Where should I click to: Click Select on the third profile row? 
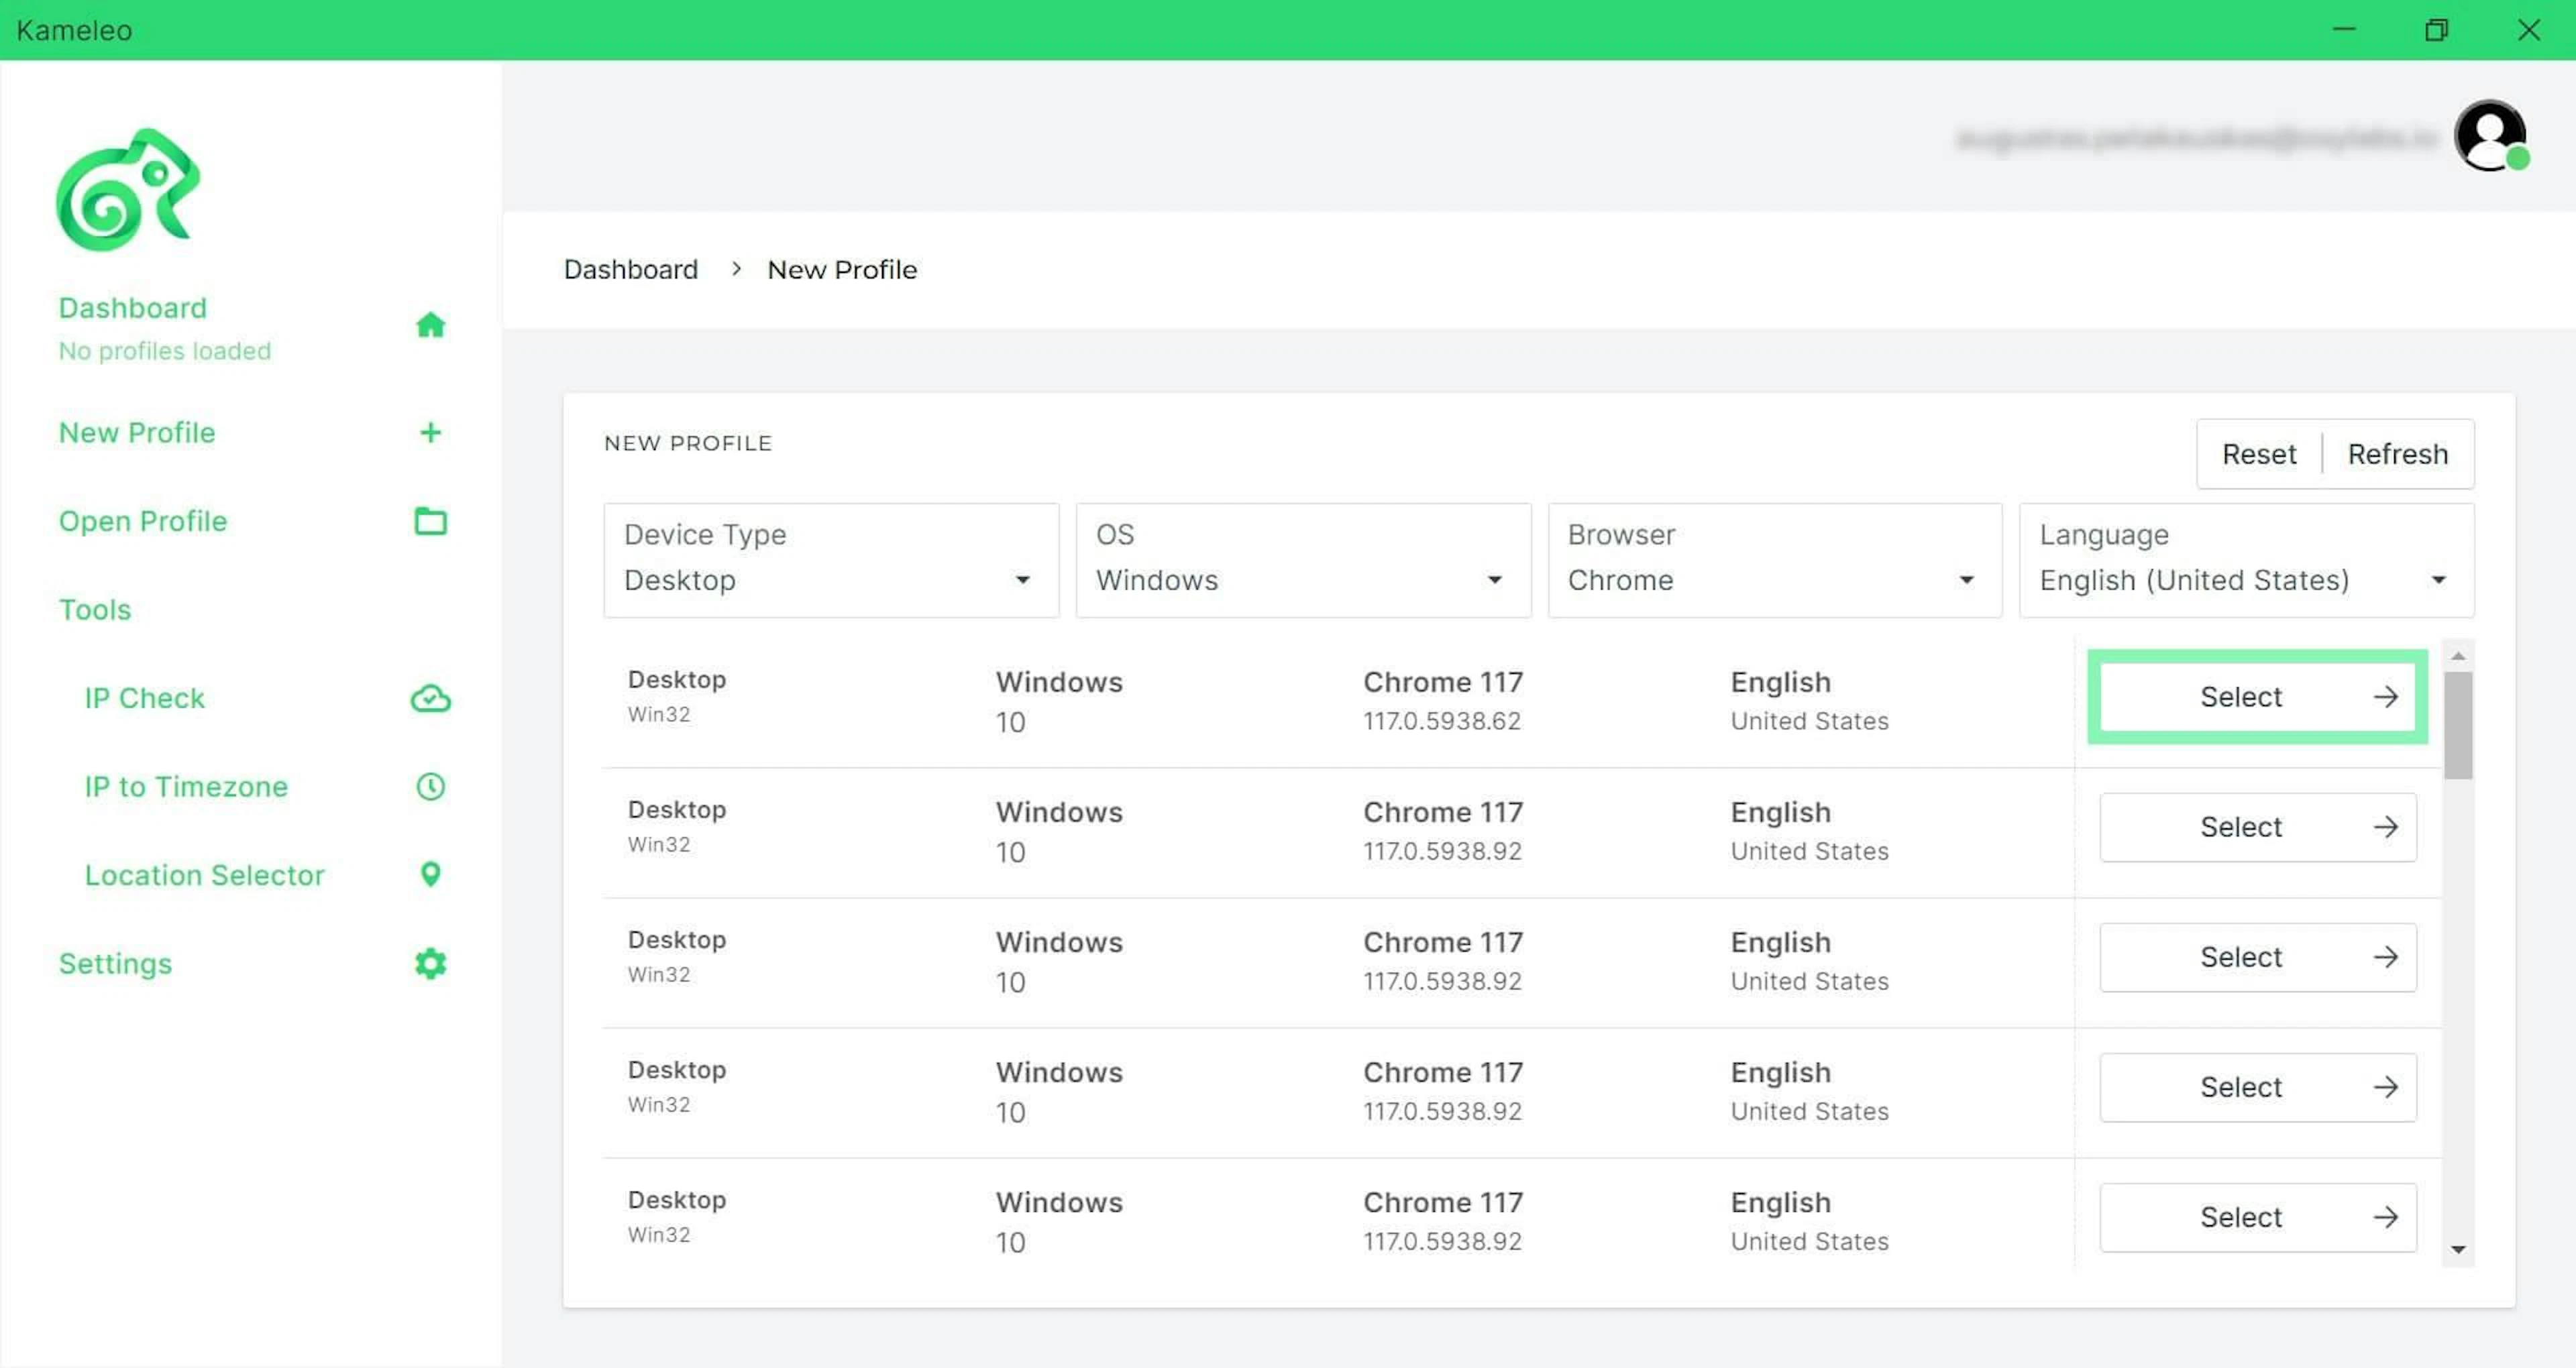pos(2258,957)
